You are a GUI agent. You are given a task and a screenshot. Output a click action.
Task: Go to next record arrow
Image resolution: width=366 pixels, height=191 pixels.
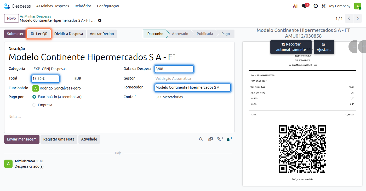click(x=357, y=18)
